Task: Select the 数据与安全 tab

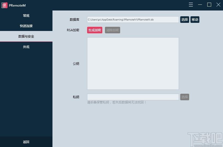Action: pos(26,36)
